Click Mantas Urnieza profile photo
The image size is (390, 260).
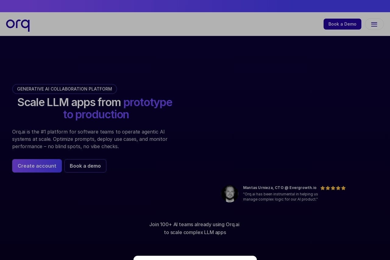pyautogui.click(x=229, y=194)
